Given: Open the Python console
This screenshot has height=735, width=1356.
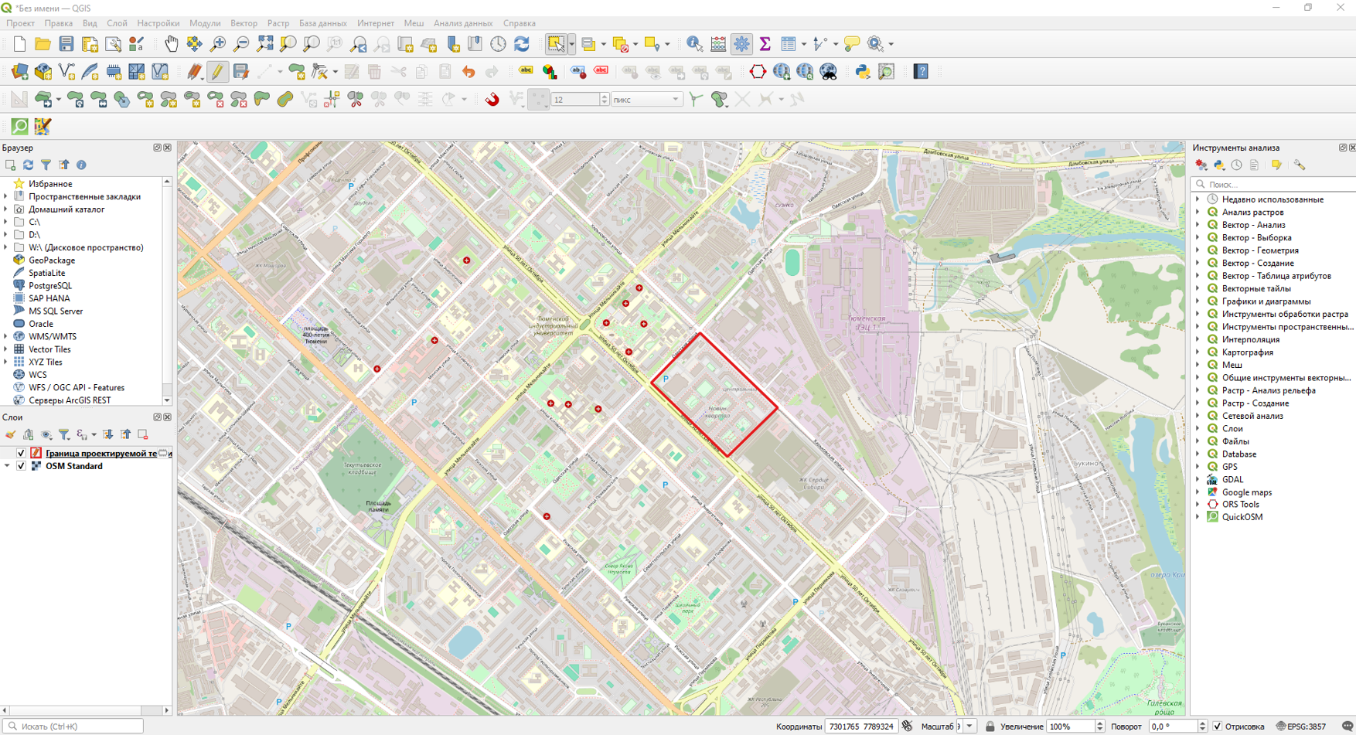Looking at the screenshot, I should coord(863,72).
